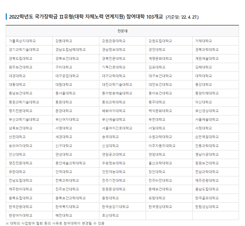Select 김해대학교 in the table
Image resolution: width=245 pixels, height=226 pixels.
tap(216, 67)
